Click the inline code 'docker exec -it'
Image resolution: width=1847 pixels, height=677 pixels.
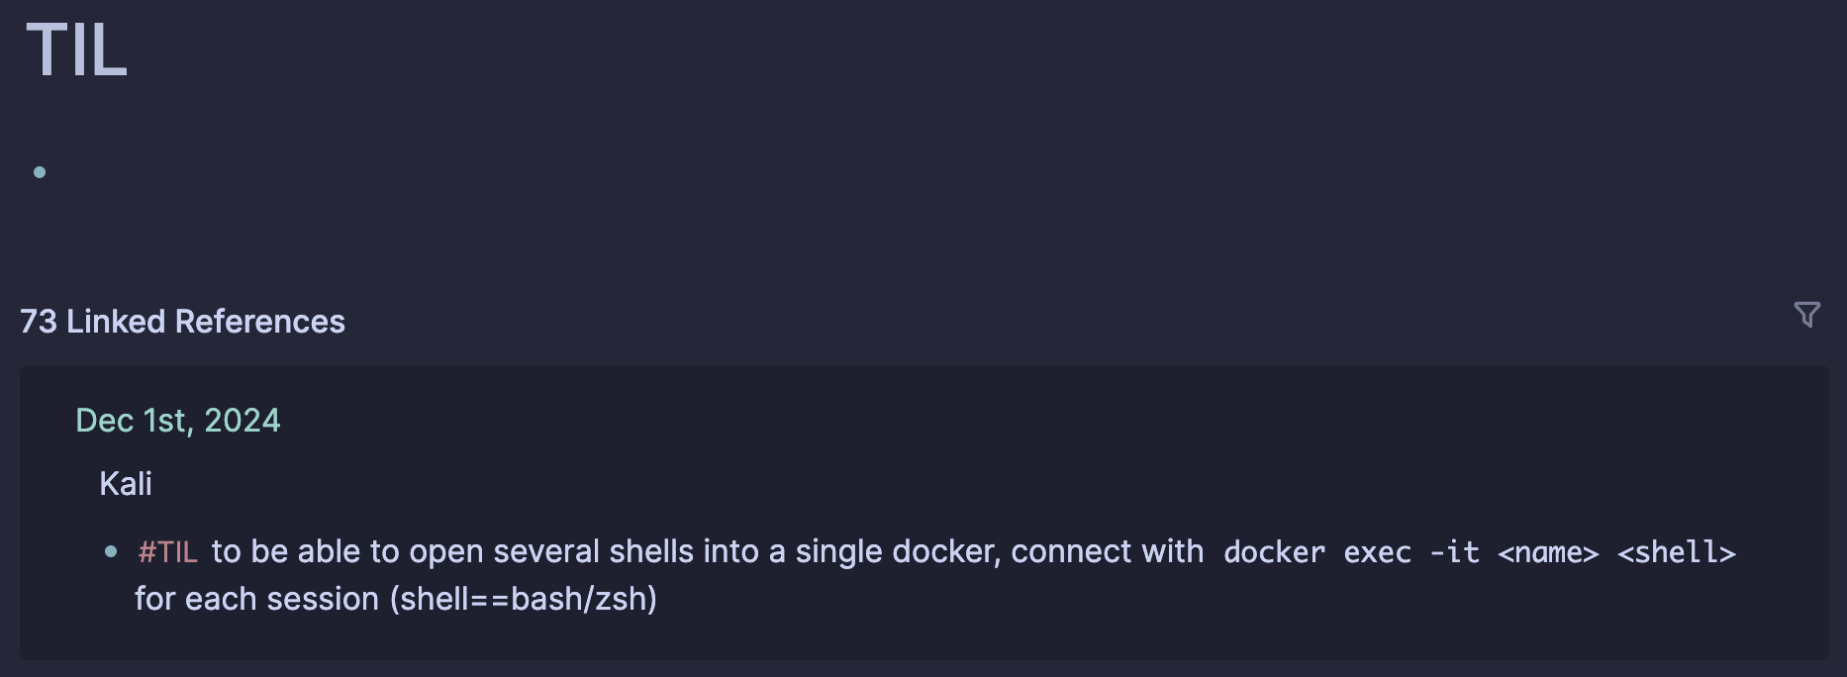tap(1351, 552)
